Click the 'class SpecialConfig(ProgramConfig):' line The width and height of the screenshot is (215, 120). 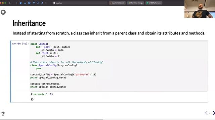54,65
